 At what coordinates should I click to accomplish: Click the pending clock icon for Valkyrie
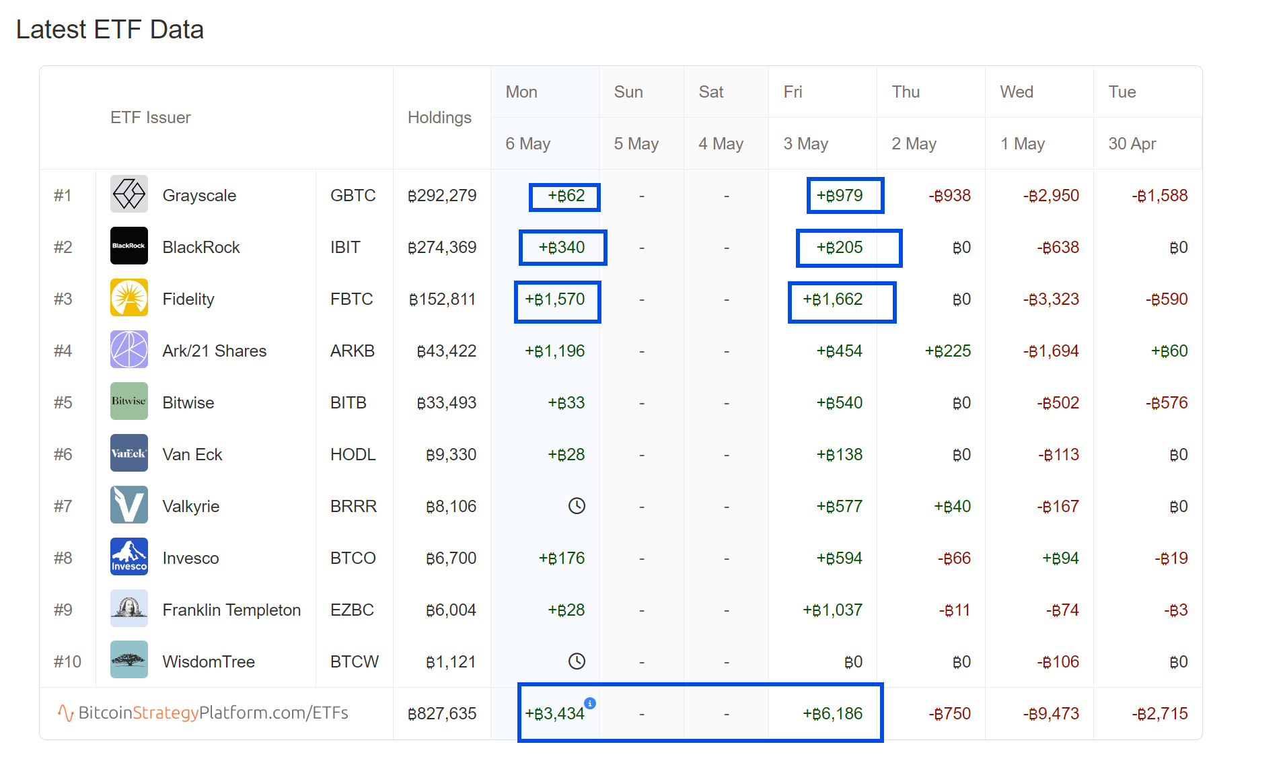[577, 506]
